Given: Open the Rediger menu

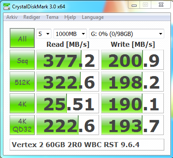Looking at the screenshot, I should pos(32,17).
